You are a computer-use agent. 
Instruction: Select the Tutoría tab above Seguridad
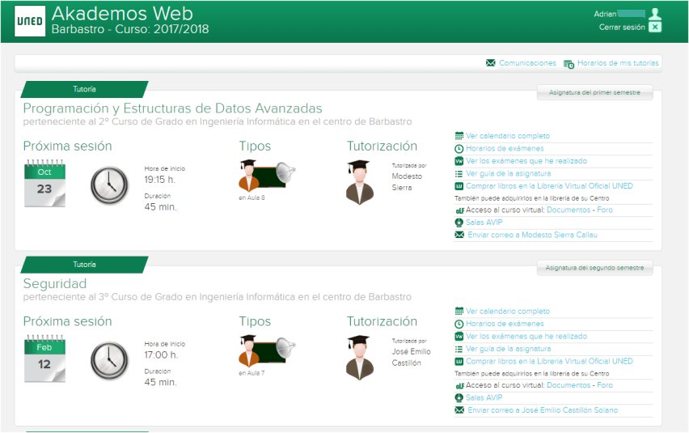pos(84,265)
